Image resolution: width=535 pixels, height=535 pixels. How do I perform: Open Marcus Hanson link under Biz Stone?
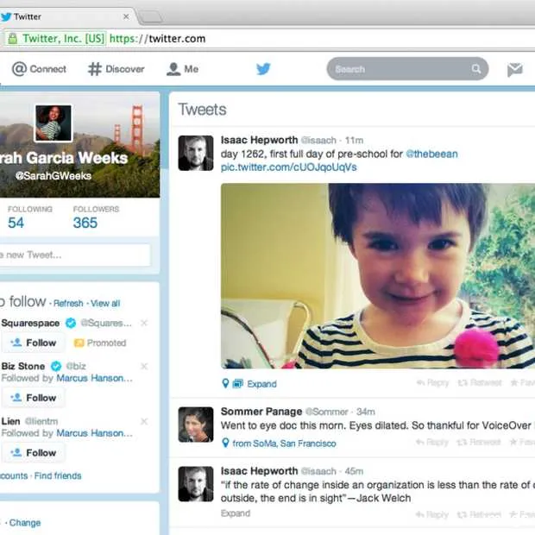click(95, 378)
